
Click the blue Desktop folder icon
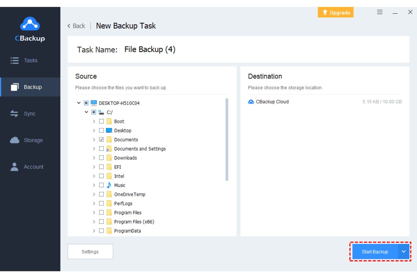tap(109, 130)
